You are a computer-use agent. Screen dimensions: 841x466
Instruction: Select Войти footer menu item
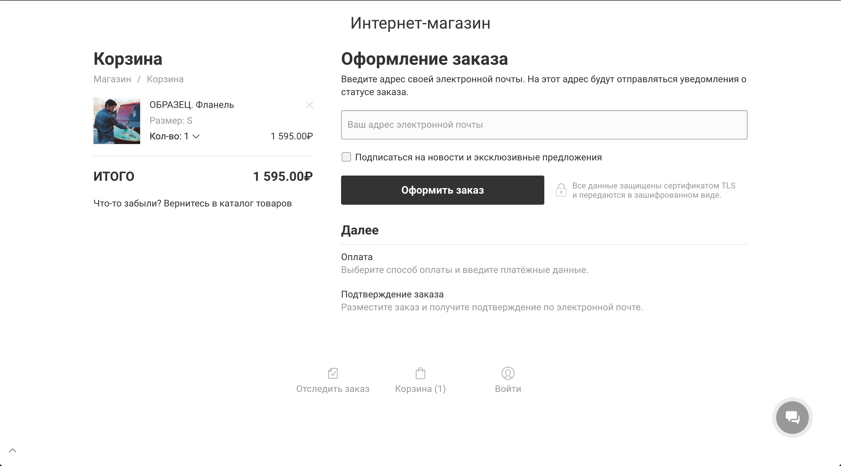(x=508, y=389)
